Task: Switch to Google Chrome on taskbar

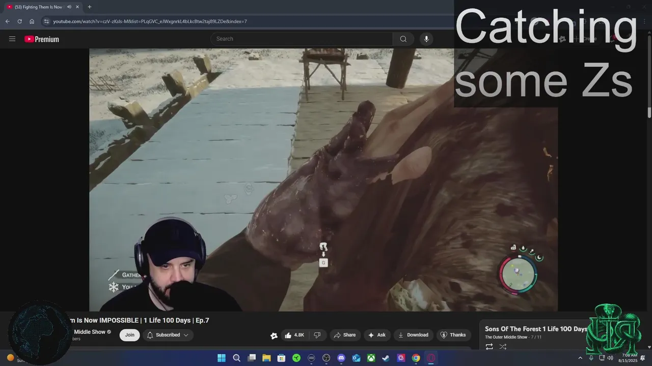Action: (416, 358)
